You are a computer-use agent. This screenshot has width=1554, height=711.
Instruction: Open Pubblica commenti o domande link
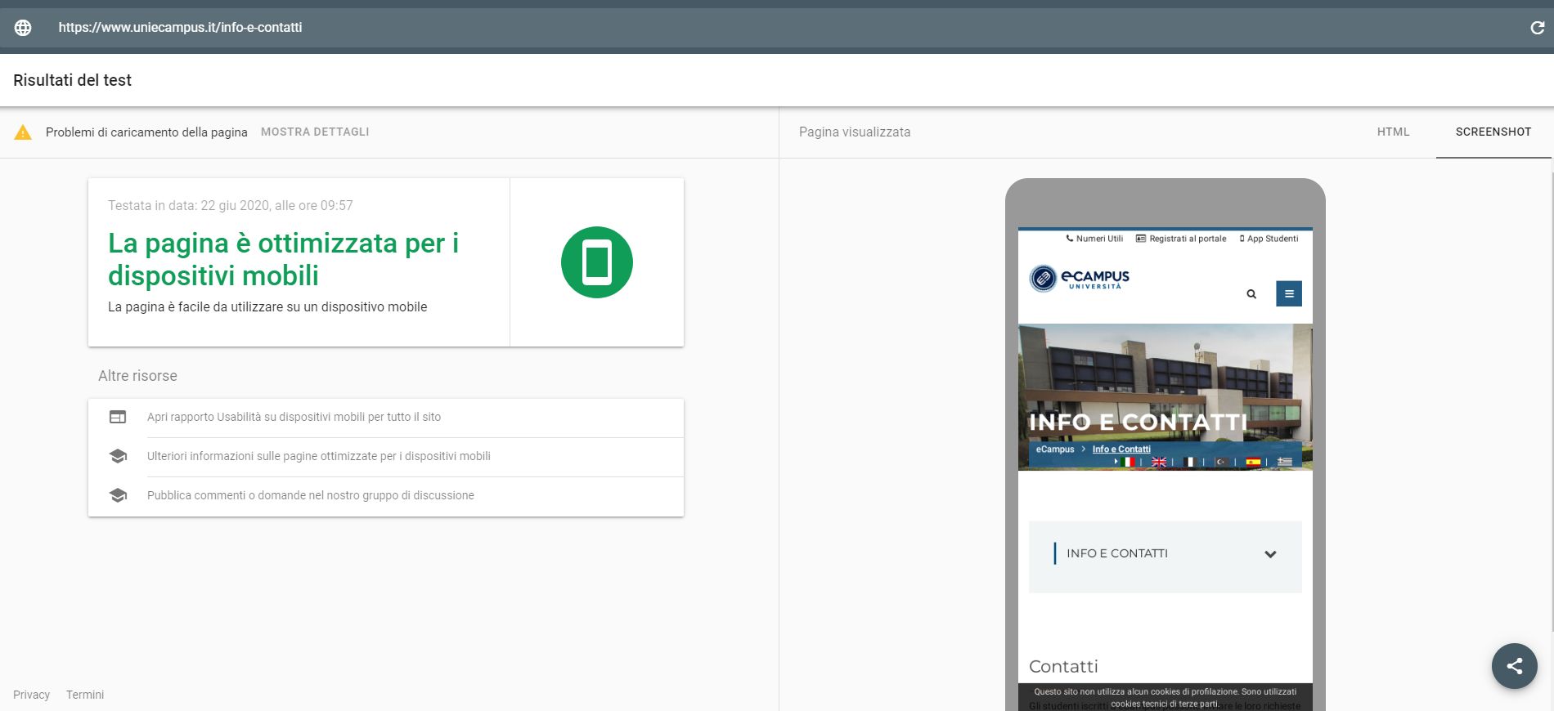pos(311,495)
